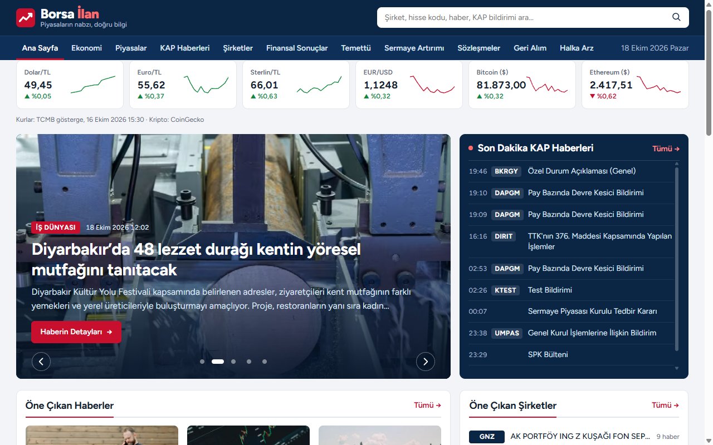Open the Ekonomi menu item

click(x=86, y=48)
